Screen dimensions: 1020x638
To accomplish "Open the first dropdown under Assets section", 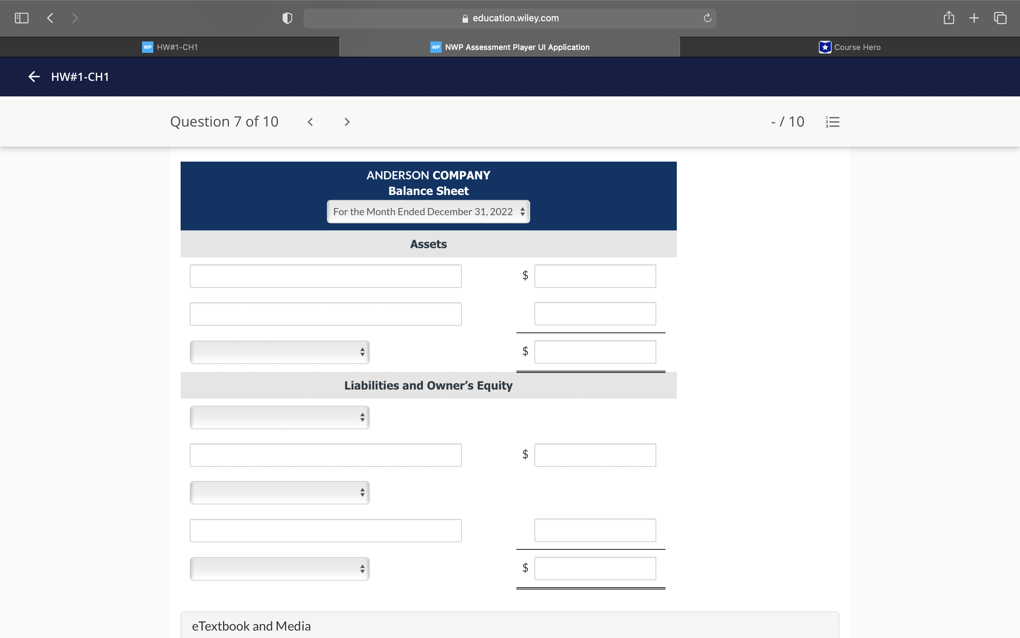I will tap(279, 352).
